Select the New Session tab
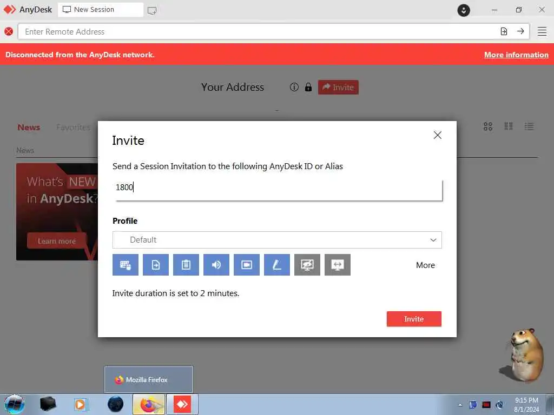The image size is (554, 415). coord(100,10)
